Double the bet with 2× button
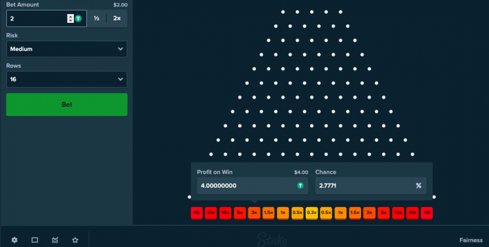Screen dimensions: 489x247 pyautogui.click(x=117, y=18)
